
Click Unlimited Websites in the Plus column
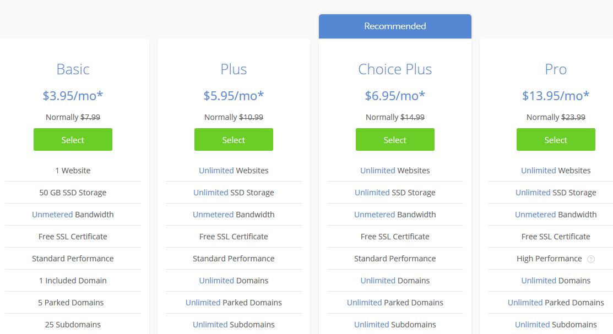(x=234, y=171)
